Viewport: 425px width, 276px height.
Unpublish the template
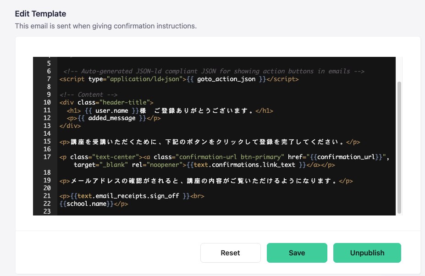(367, 253)
